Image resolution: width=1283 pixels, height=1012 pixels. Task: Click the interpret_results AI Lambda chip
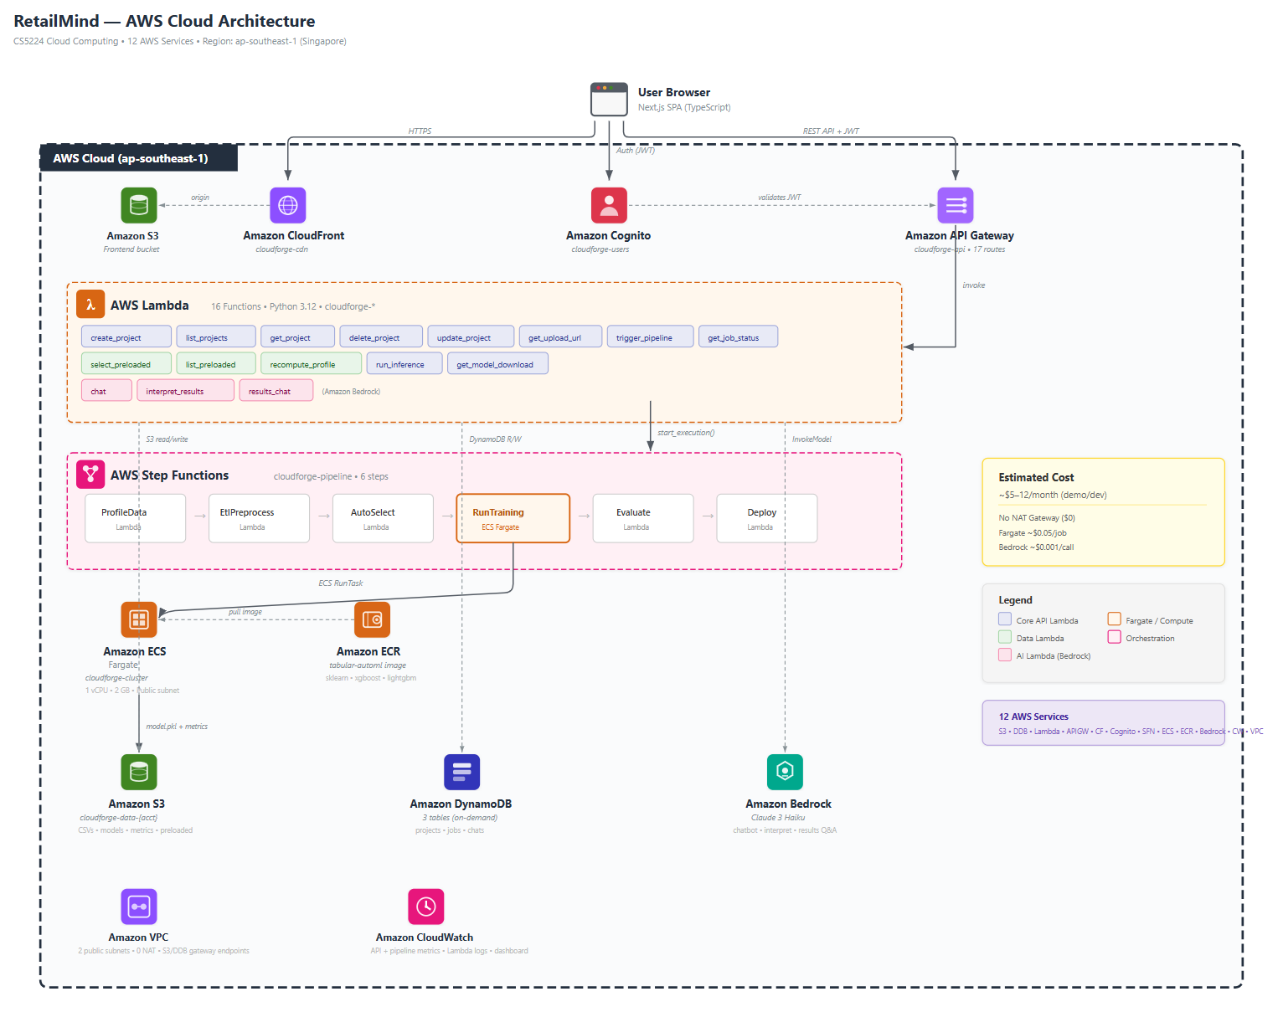click(186, 390)
